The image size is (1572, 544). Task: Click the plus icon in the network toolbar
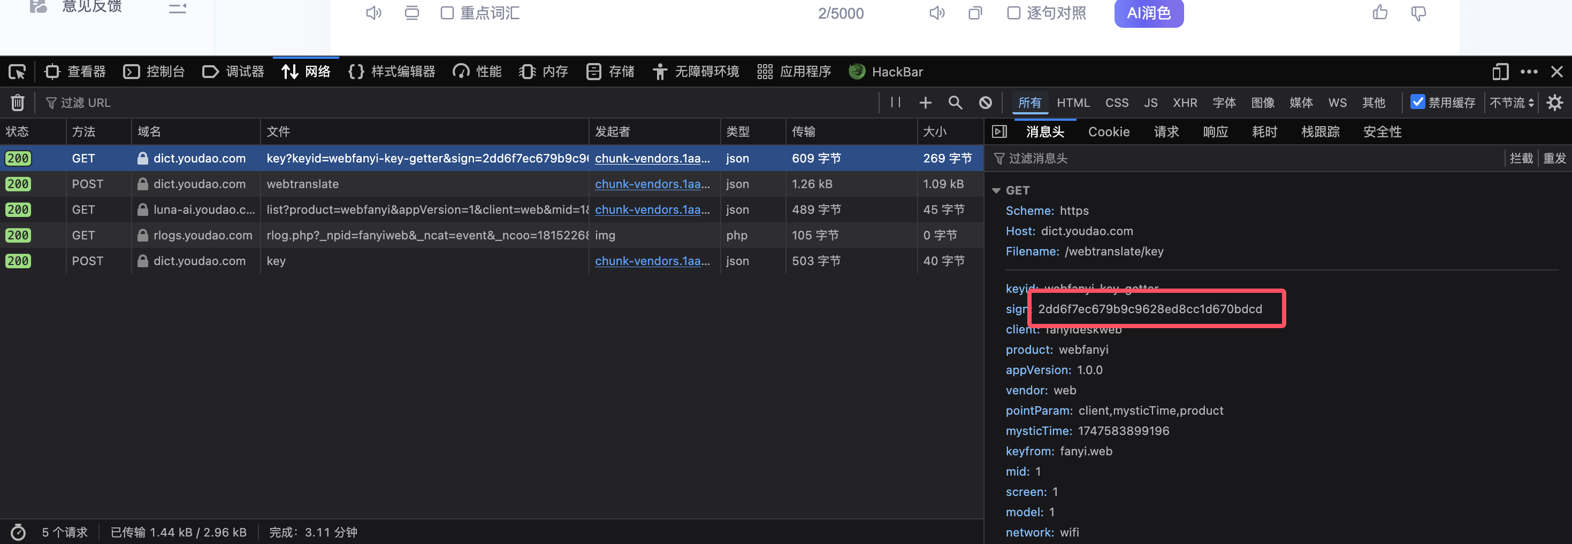(925, 103)
